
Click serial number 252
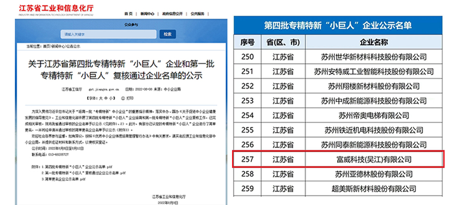pos(247,86)
